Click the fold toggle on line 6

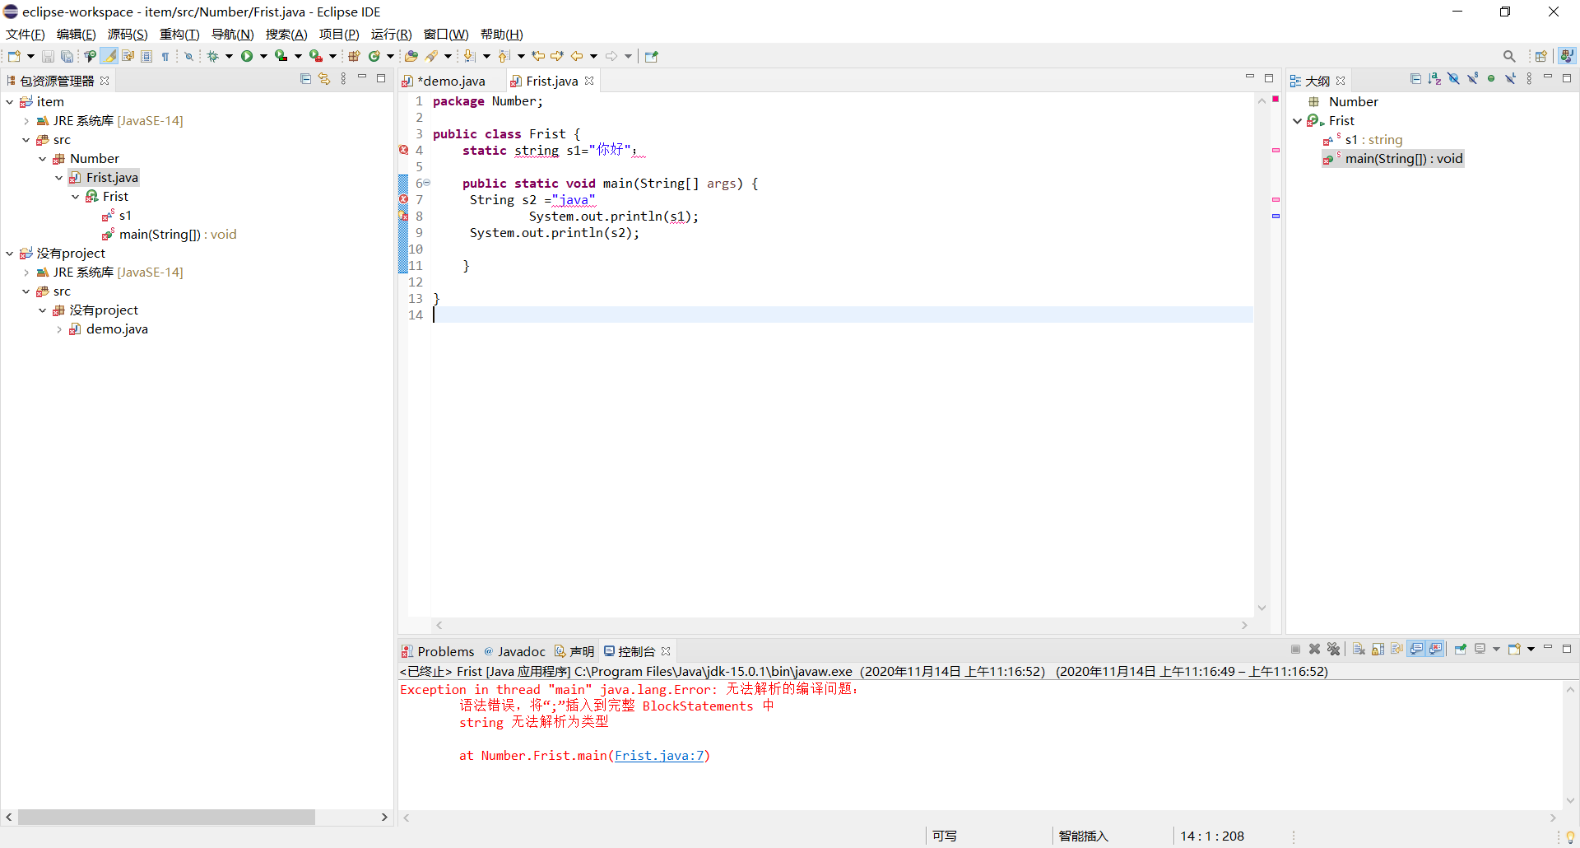coord(426,183)
